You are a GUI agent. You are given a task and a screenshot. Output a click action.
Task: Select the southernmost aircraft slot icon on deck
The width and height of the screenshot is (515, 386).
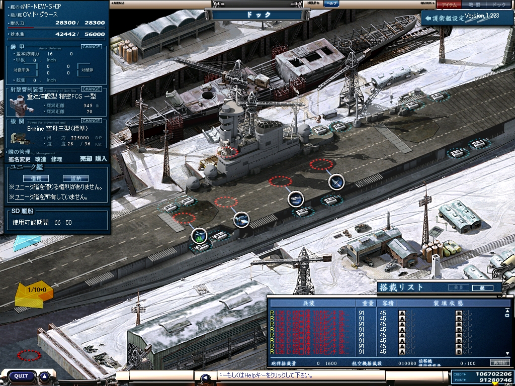[x=200, y=235]
